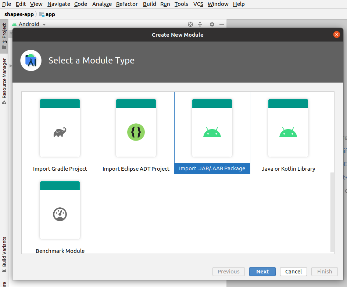347x287 pixels.
Task: Collapse all with the collapse icon
Action: point(200,24)
